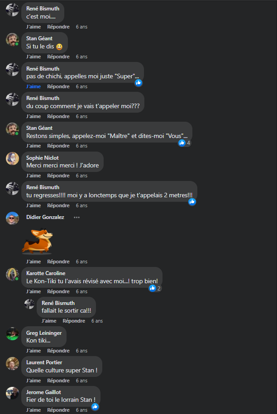Viewport: 277px width, 414px height.
Task: Open Jerome Gaillot's profile name link
Action: click(43, 392)
